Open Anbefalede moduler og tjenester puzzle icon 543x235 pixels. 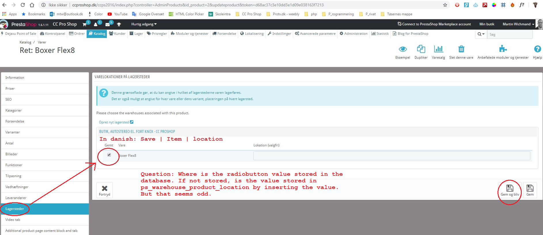click(503, 49)
